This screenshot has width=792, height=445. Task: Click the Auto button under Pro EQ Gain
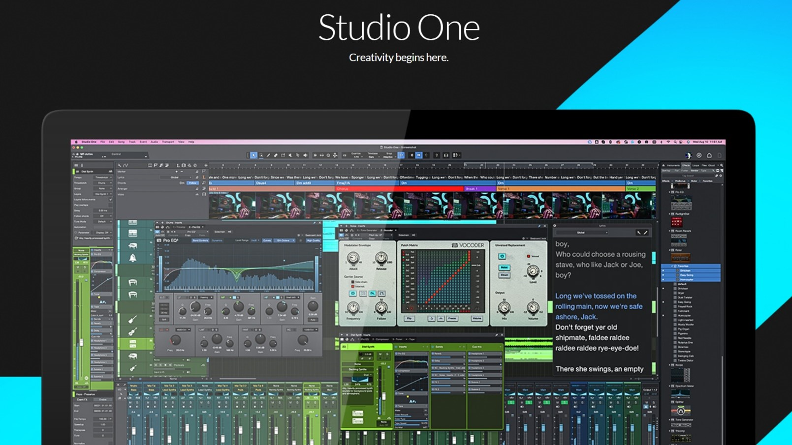click(x=313, y=320)
